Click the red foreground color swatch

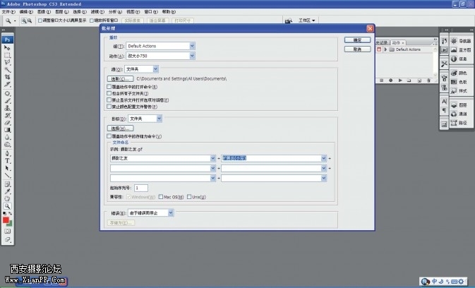click(6, 220)
